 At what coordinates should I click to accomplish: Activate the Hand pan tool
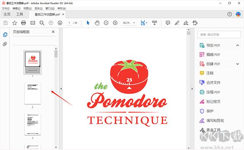click(x=97, y=23)
